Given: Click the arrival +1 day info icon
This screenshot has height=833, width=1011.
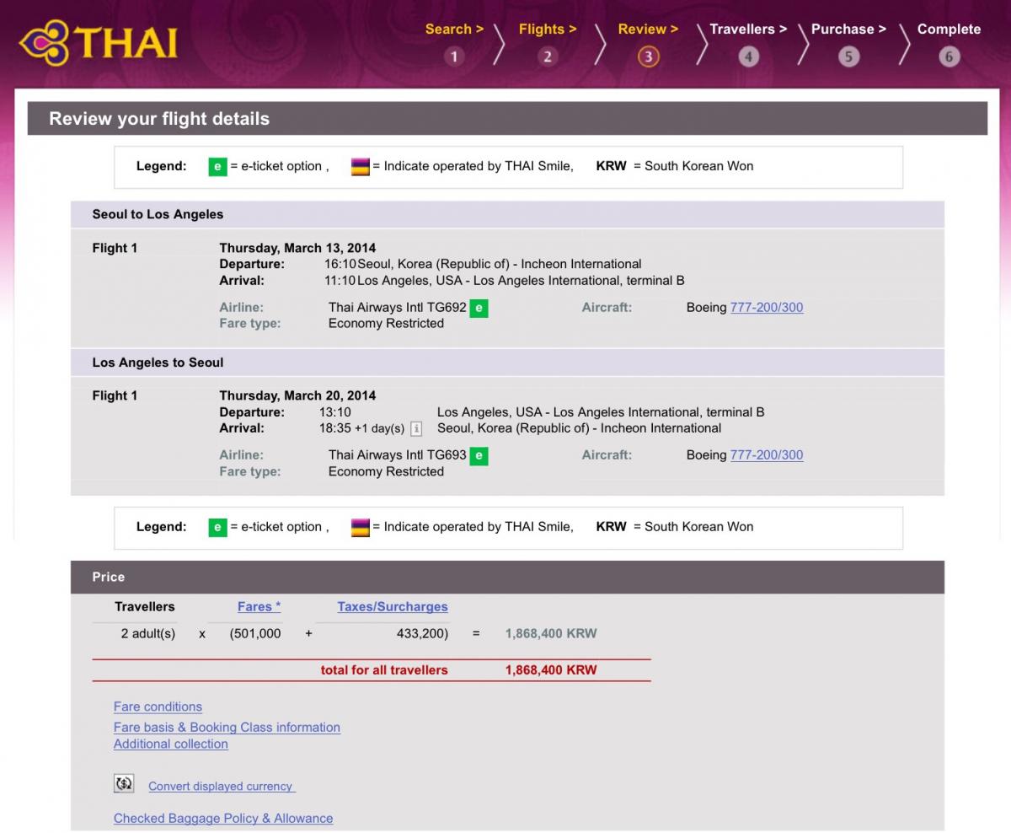Looking at the screenshot, I should pyautogui.click(x=416, y=429).
